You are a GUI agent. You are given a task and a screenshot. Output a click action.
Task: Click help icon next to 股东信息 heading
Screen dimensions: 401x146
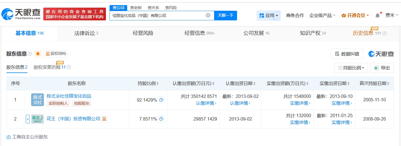tap(30, 54)
